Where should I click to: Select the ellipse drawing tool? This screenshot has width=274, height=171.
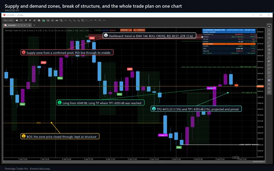(269, 69)
